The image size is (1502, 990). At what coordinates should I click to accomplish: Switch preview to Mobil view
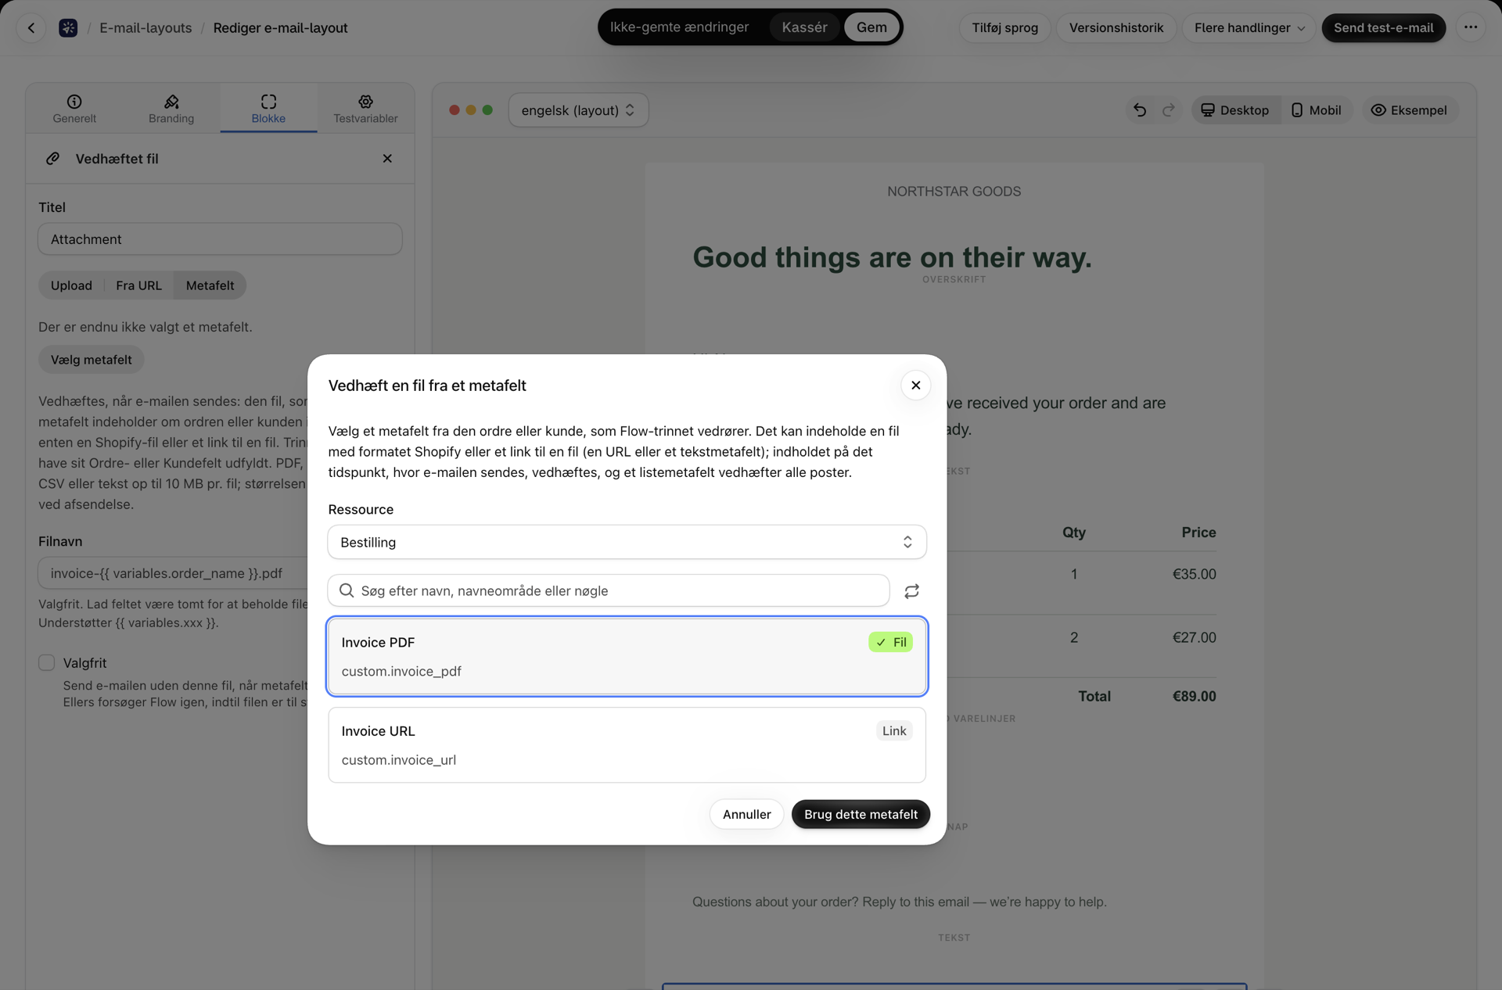pyautogui.click(x=1317, y=110)
